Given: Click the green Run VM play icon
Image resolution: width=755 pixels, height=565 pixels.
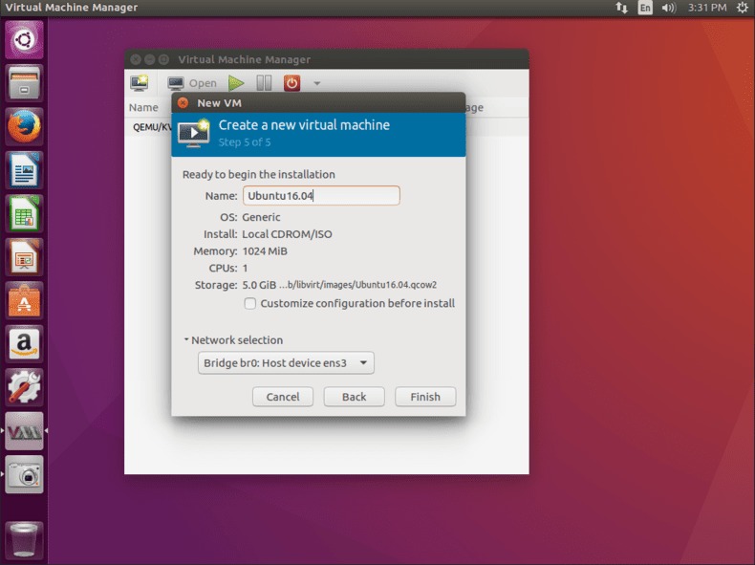Looking at the screenshot, I should click(236, 83).
